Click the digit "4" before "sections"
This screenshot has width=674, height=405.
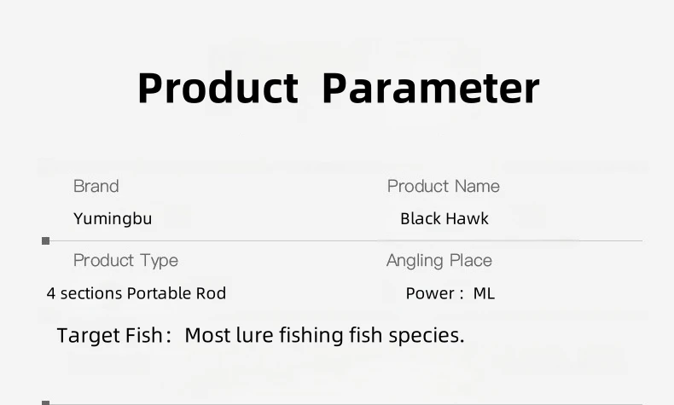point(51,293)
